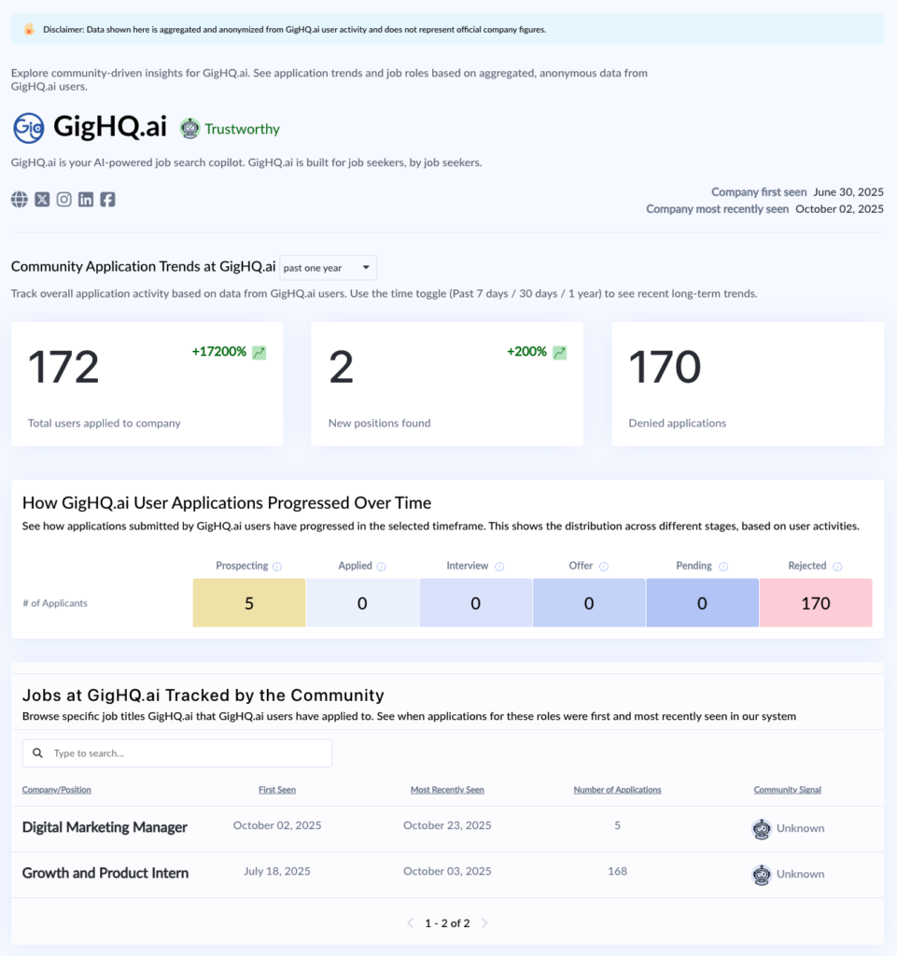The image size is (897, 956).
Task: Click the green trend arrow next to +17200%
Action: 259,352
